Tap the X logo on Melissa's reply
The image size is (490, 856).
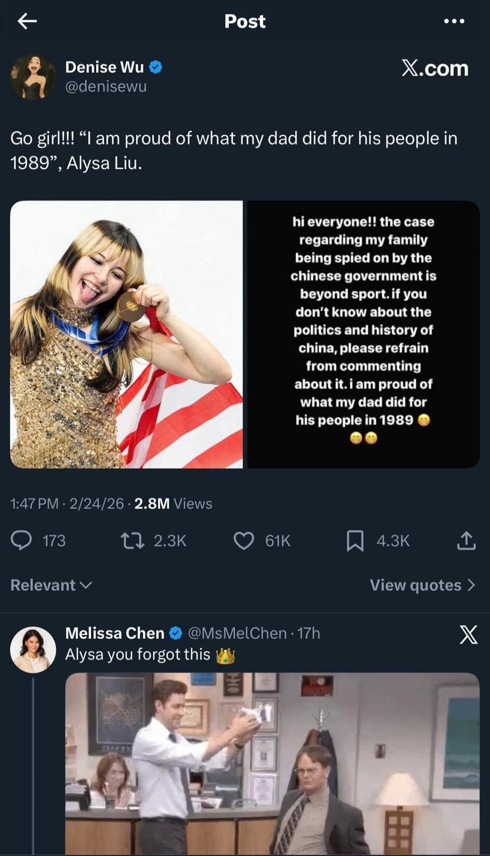tap(468, 635)
